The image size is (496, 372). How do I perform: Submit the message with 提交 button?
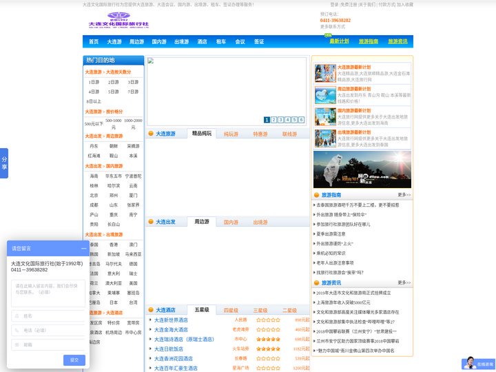[74, 360]
